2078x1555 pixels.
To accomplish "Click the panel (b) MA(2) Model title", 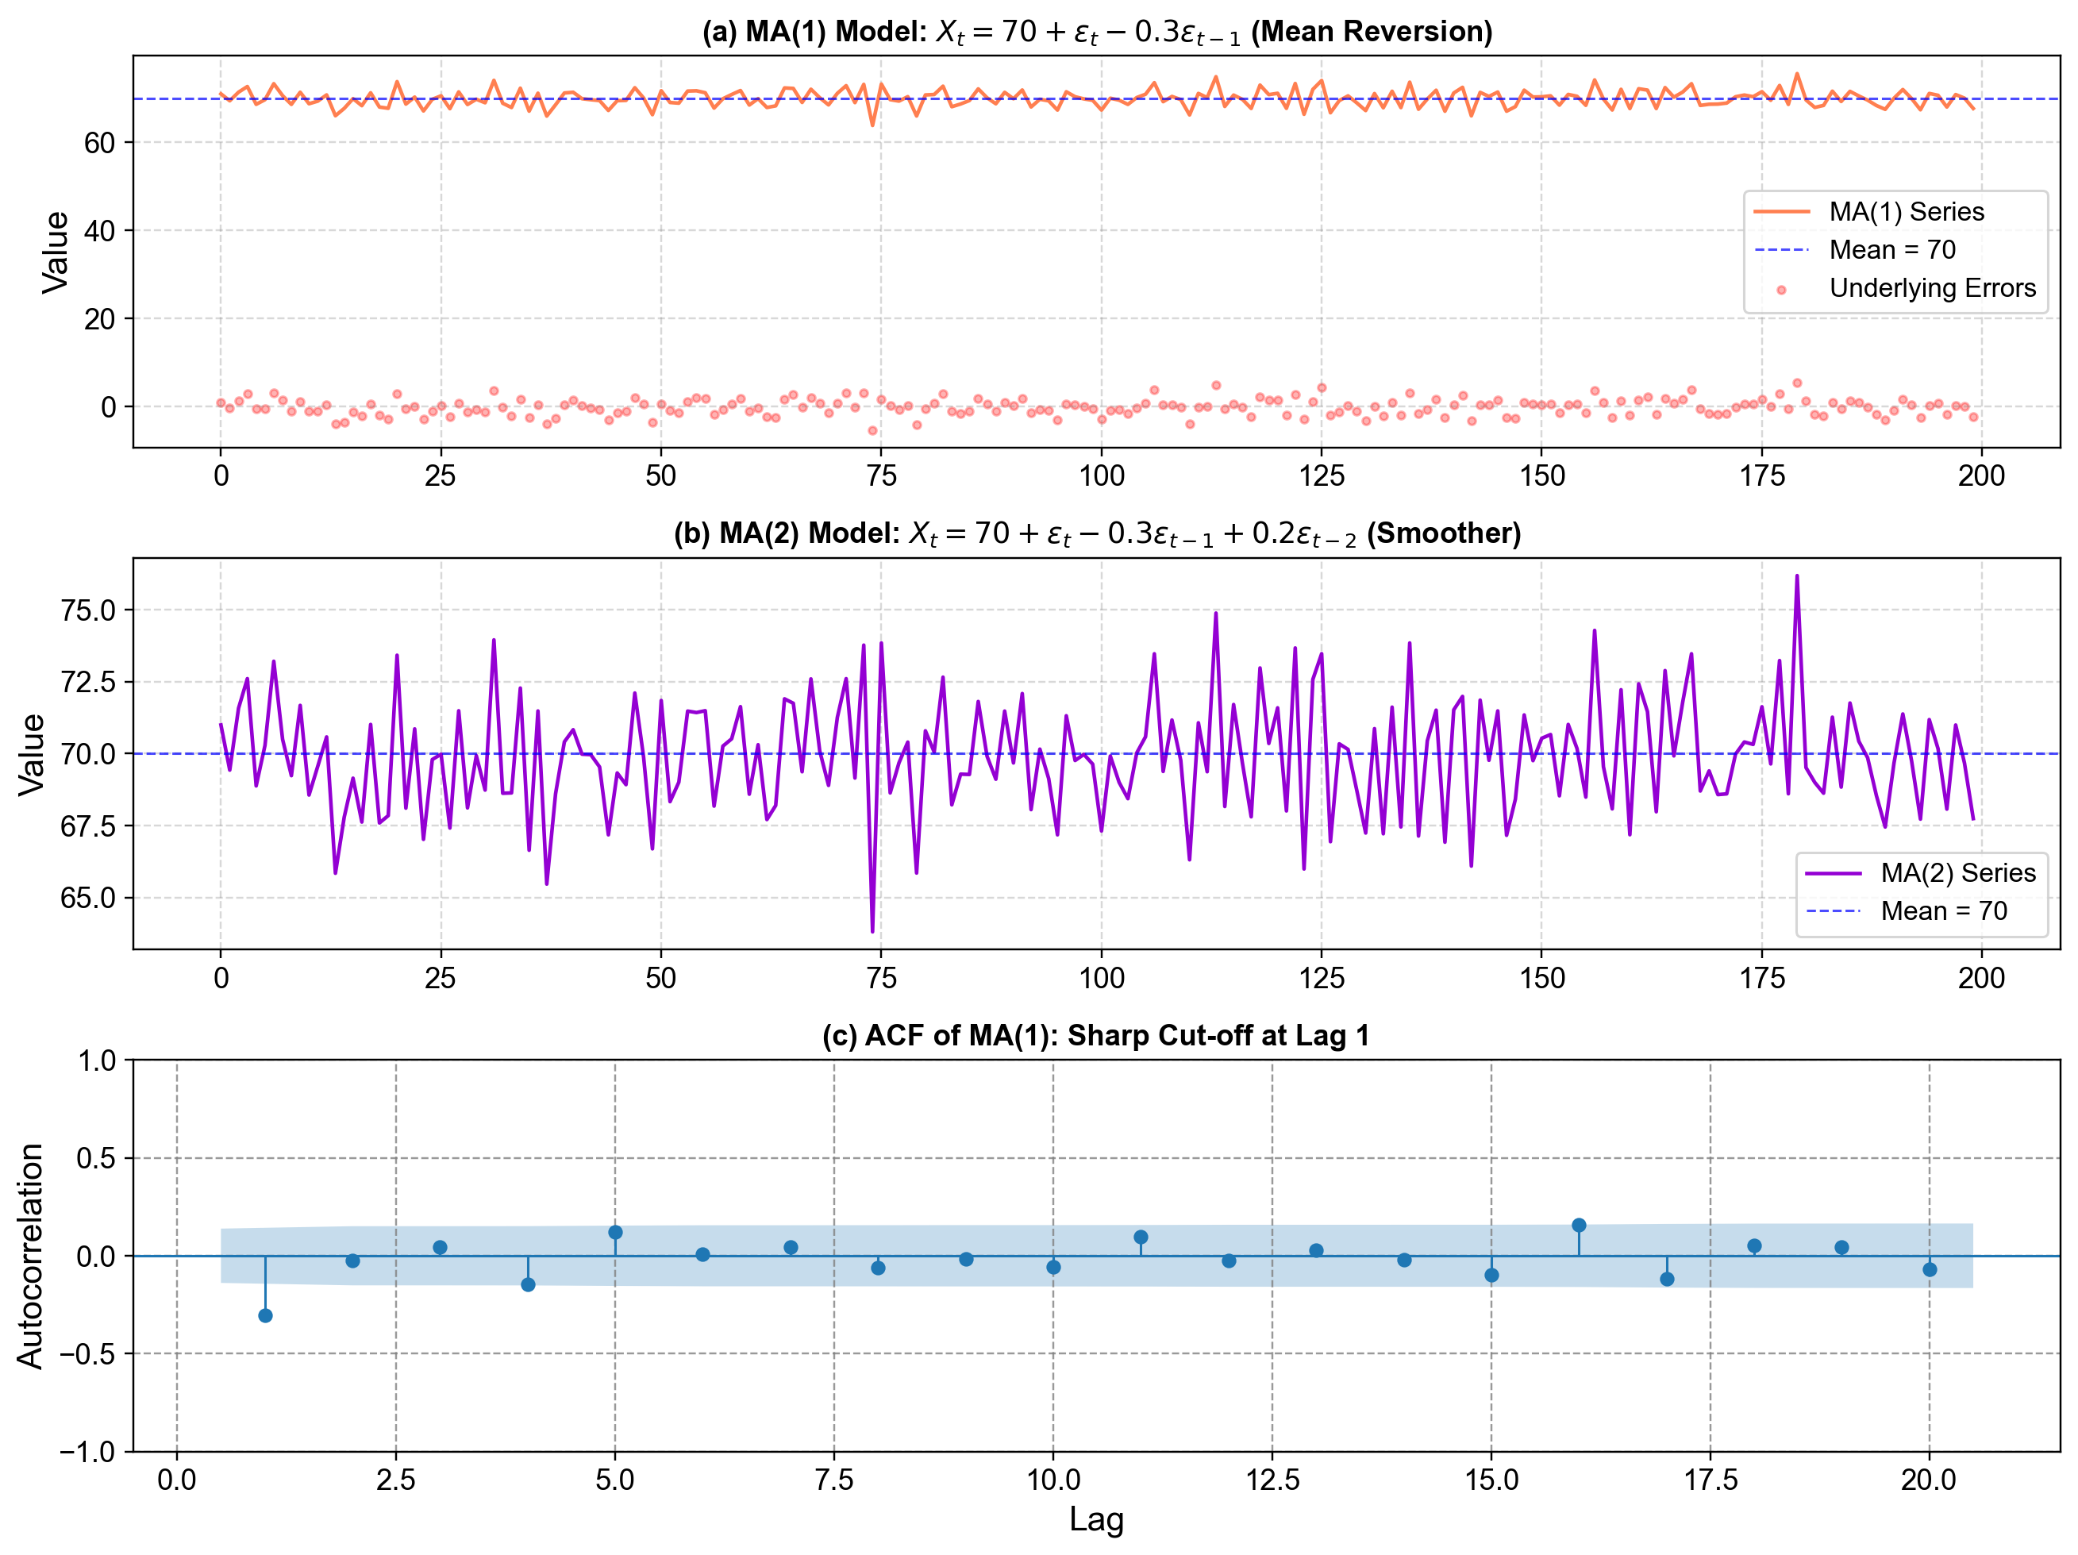I will (1096, 533).
